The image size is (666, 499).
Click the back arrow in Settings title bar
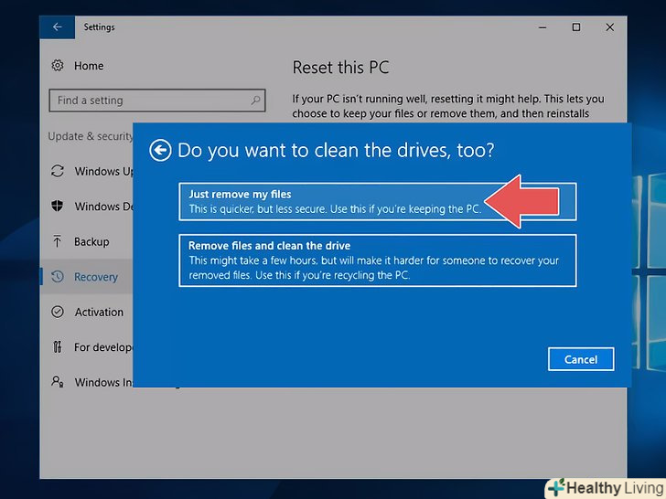pyautogui.click(x=57, y=27)
